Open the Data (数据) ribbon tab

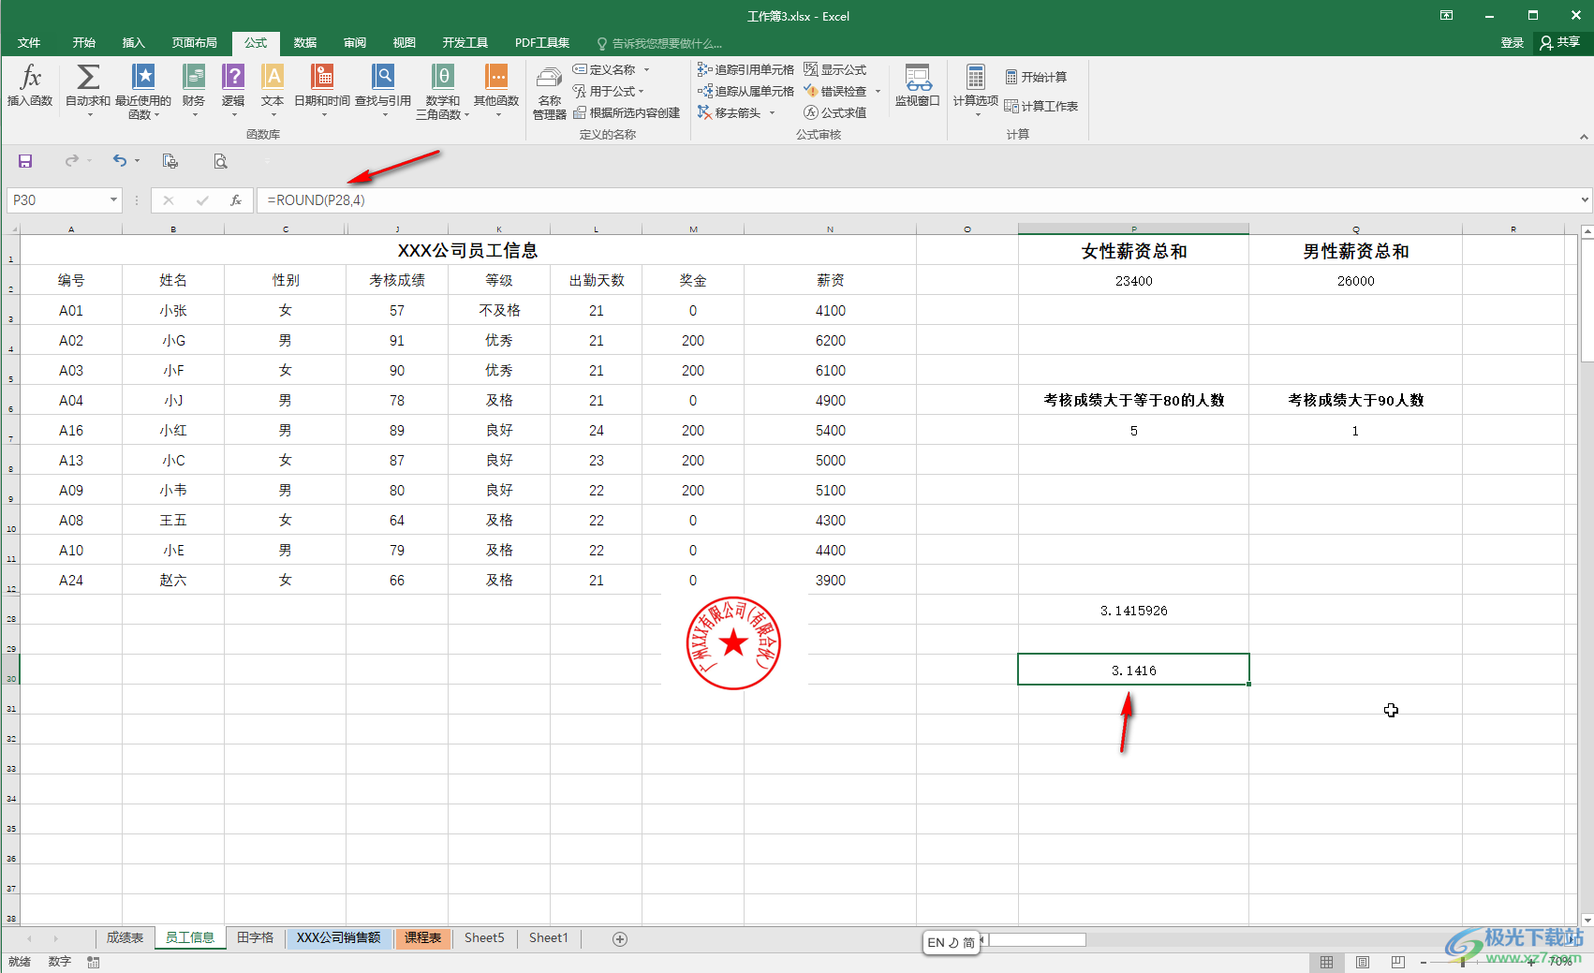tap(305, 43)
